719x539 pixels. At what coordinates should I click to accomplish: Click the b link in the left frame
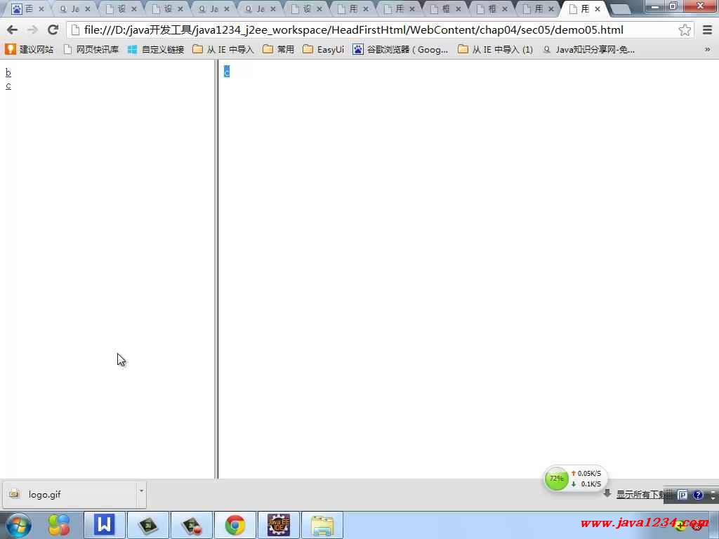tap(8, 72)
